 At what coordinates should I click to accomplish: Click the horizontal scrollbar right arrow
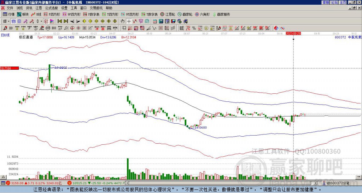click(316, 183)
